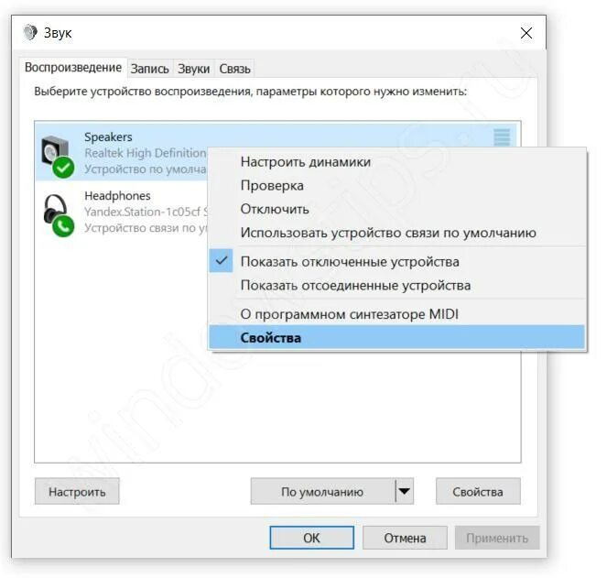Click the 'Отмена' button
Screen dimensions: 607x578
point(405,538)
